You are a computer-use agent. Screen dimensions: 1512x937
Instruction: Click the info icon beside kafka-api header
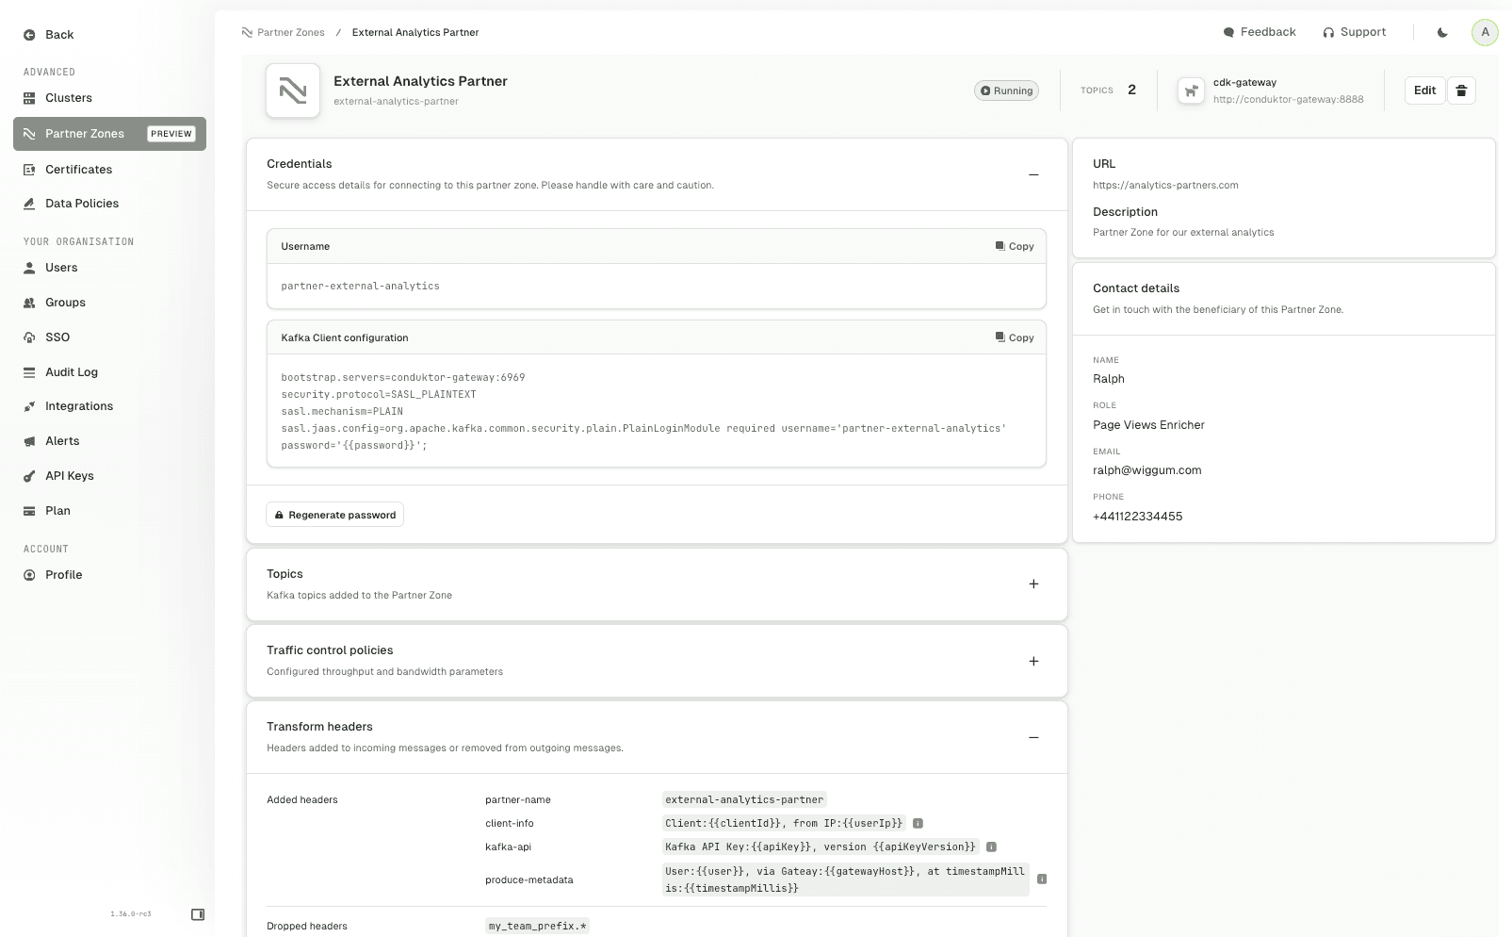click(991, 847)
